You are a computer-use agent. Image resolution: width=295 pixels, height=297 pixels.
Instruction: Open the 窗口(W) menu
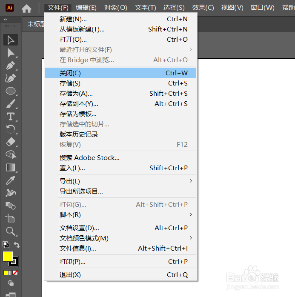262,8
